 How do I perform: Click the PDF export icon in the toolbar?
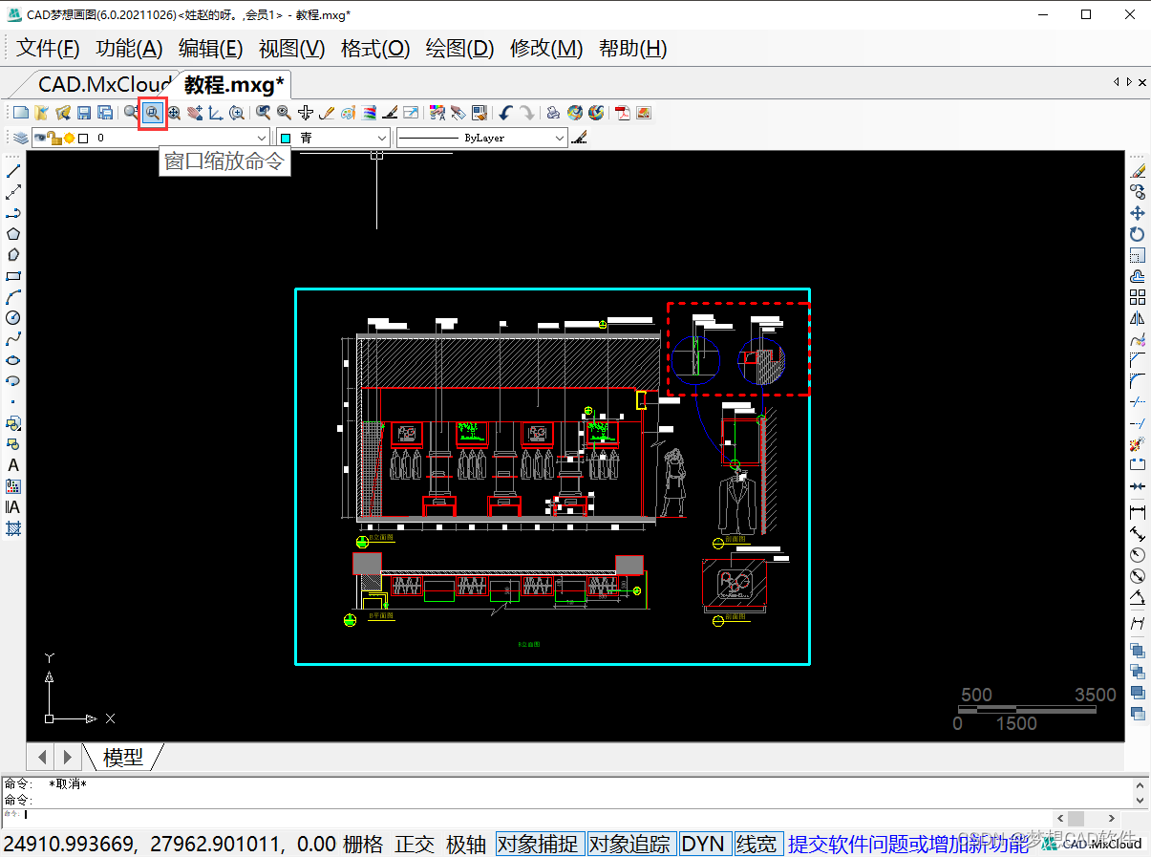click(622, 113)
